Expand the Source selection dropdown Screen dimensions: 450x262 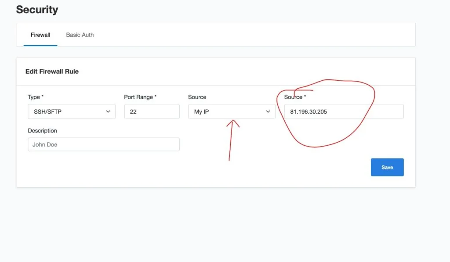[x=232, y=111]
